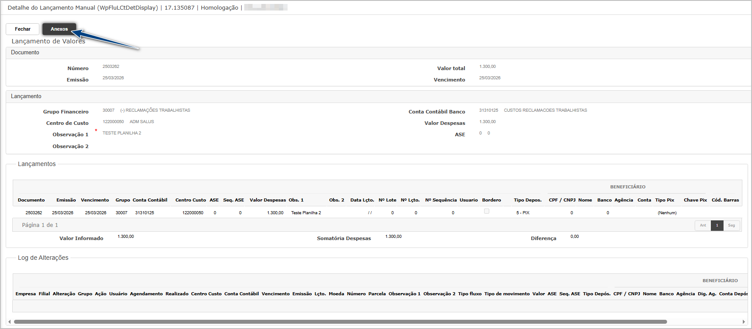Click the Valor Despesas column header
This screenshot has width=752, height=329.
[267, 200]
